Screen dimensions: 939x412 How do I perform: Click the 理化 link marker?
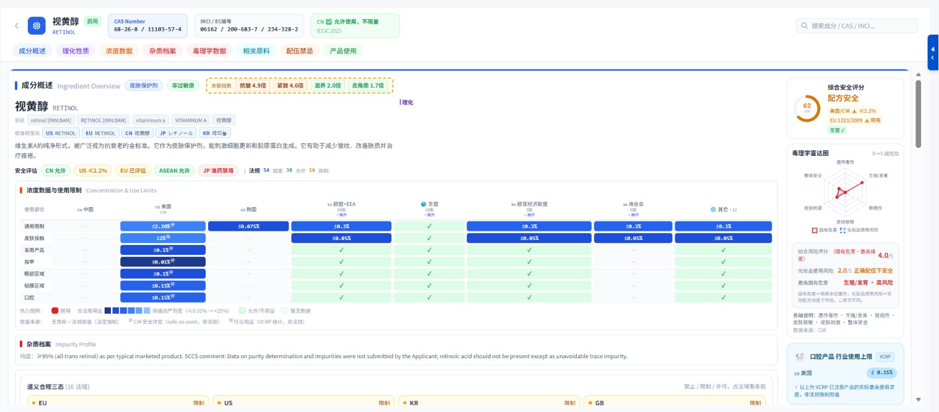point(407,103)
